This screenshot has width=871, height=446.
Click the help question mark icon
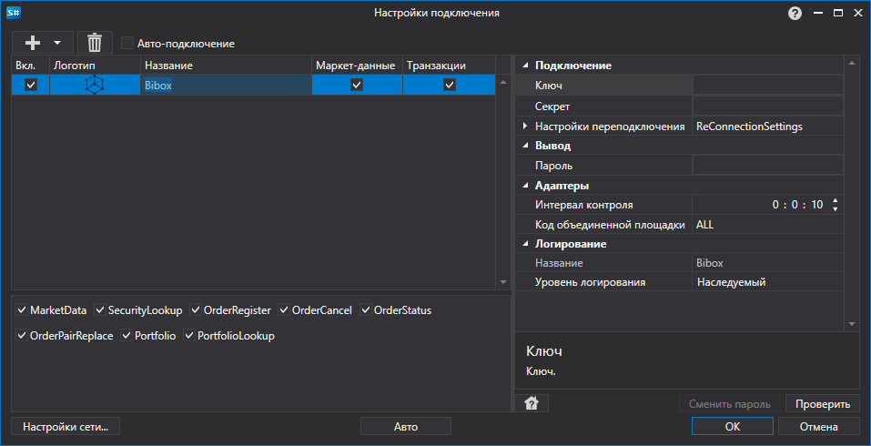pyautogui.click(x=795, y=14)
